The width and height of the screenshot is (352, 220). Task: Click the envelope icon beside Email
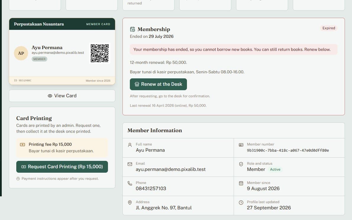point(130,164)
